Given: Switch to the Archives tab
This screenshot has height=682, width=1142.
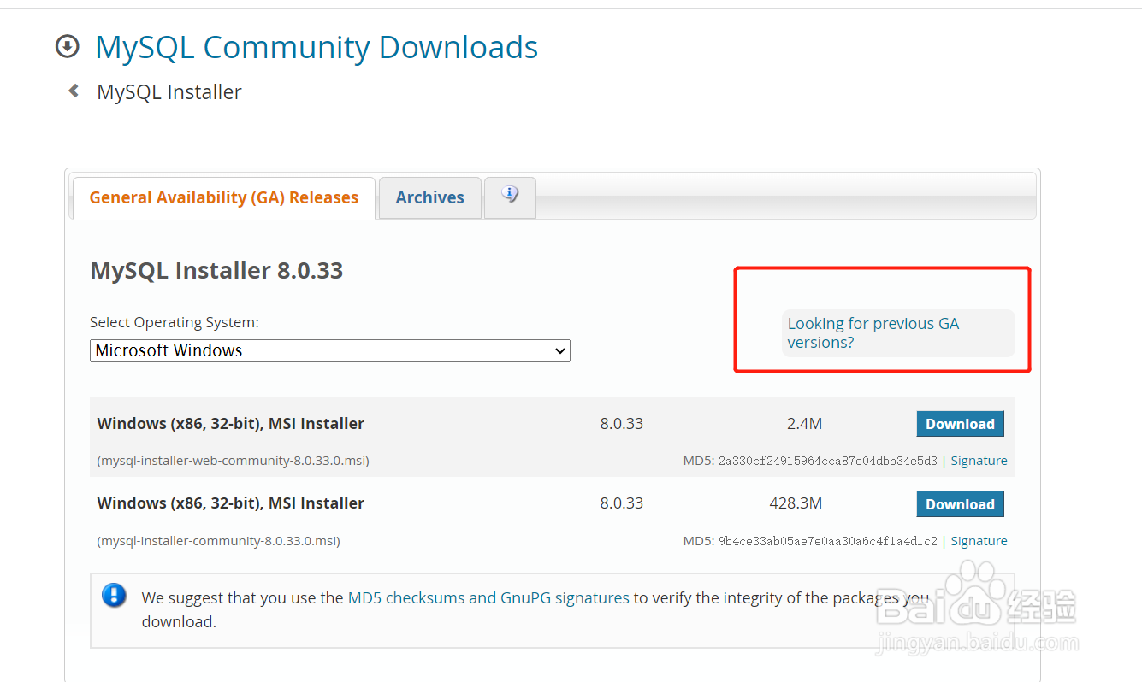Looking at the screenshot, I should (x=429, y=197).
